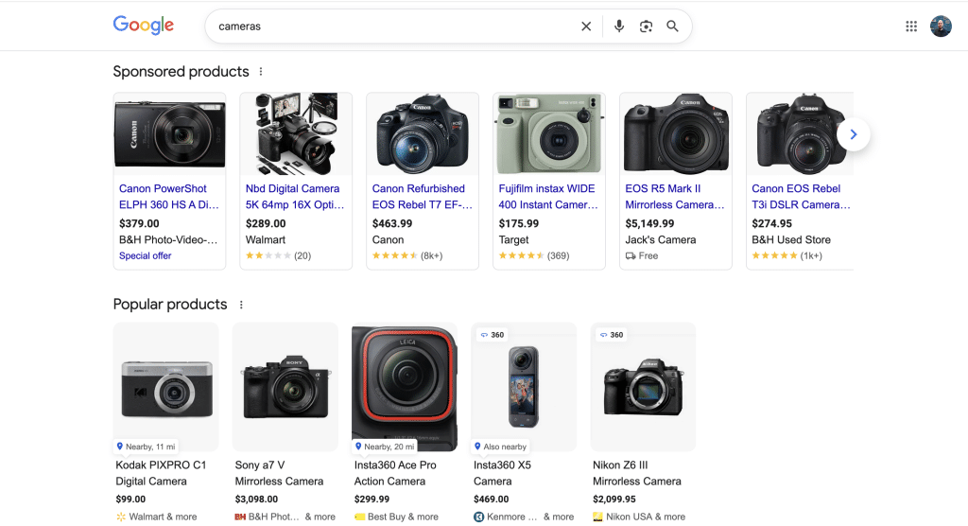Screen dimensions: 968x526
Task: Click the Free shipping truck label
Action: [642, 255]
